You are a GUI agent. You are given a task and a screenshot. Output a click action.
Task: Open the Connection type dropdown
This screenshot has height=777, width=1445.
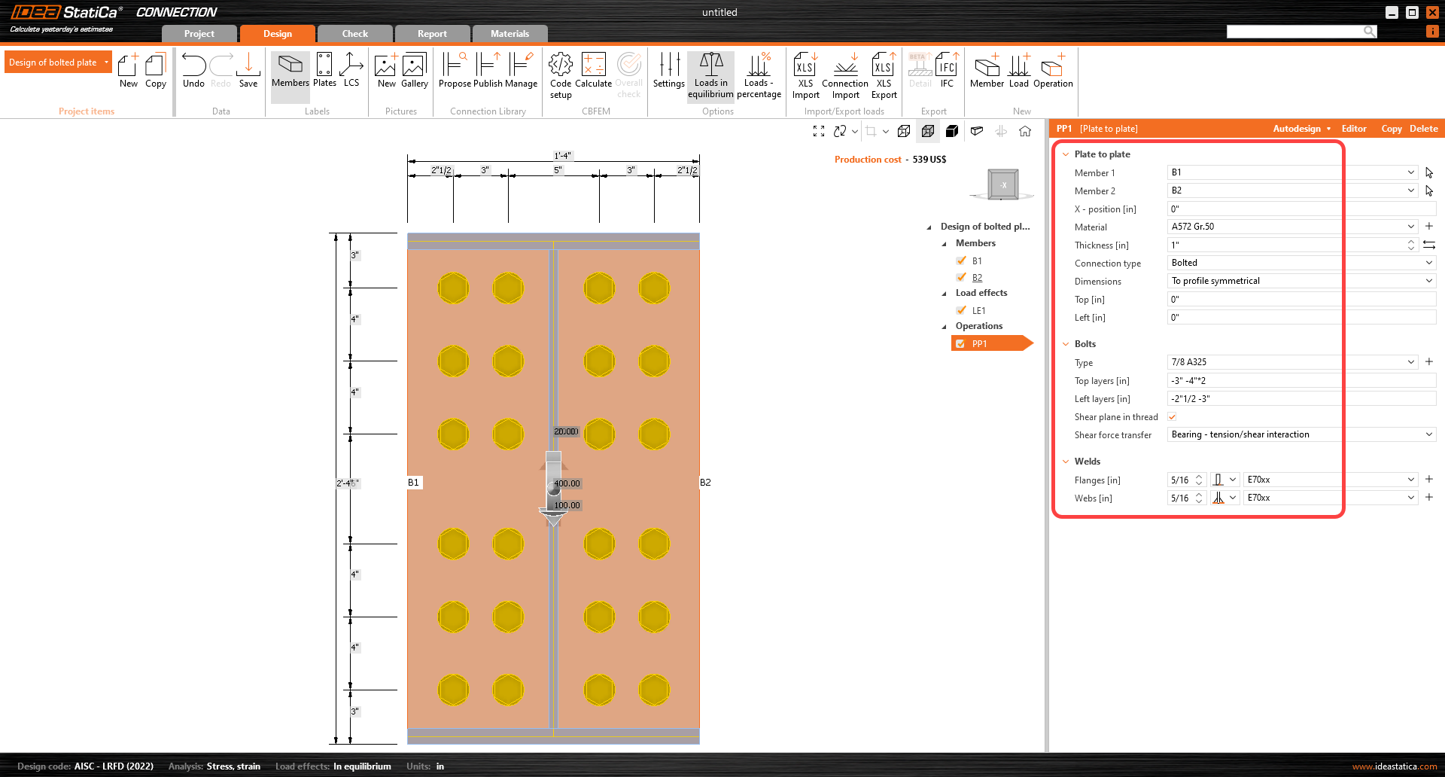pyautogui.click(x=1428, y=262)
